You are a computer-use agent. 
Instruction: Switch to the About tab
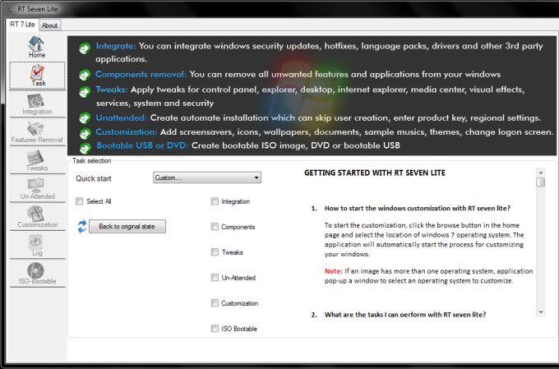[x=49, y=25]
